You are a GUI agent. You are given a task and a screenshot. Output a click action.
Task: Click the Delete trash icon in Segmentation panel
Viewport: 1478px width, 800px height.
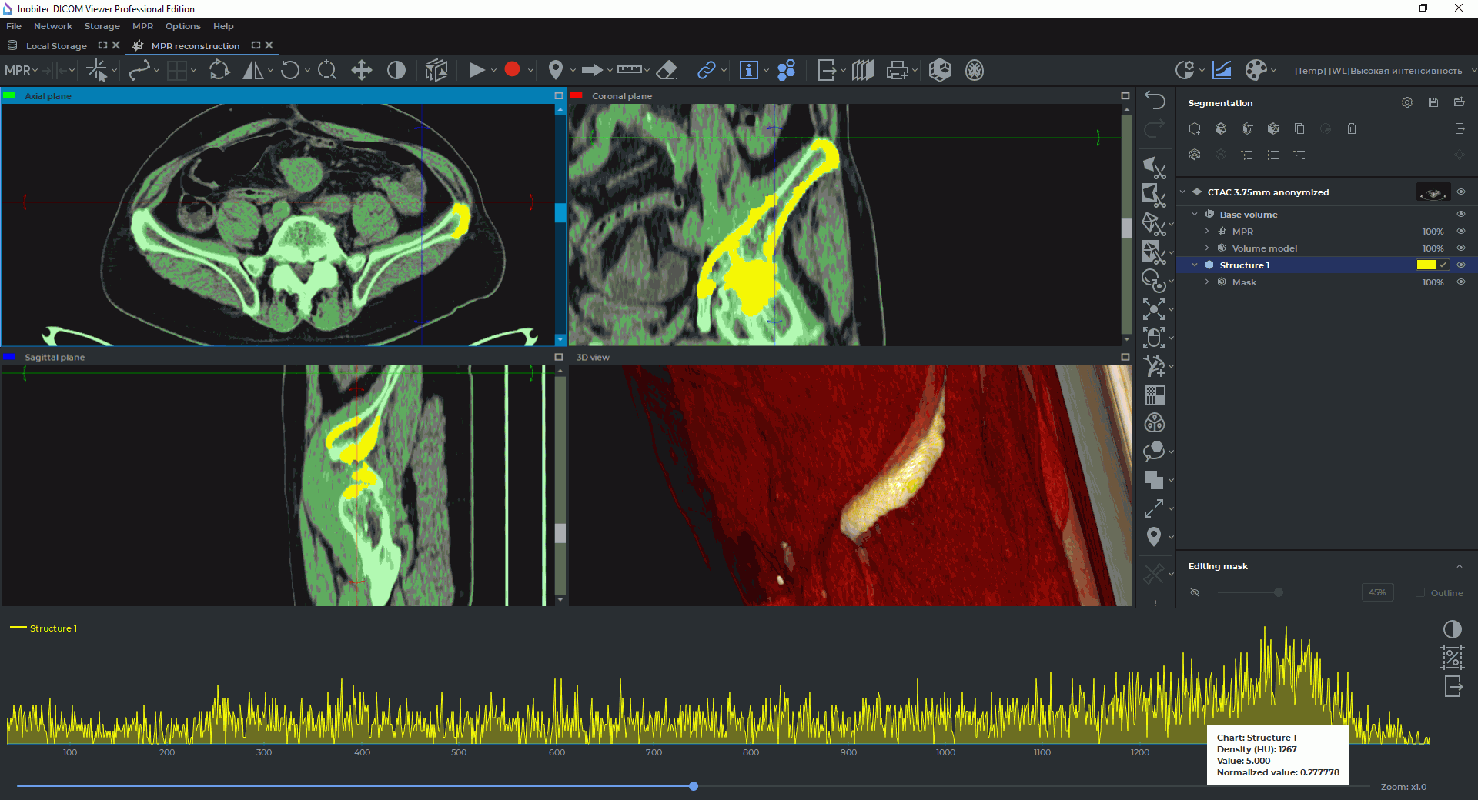(1352, 128)
